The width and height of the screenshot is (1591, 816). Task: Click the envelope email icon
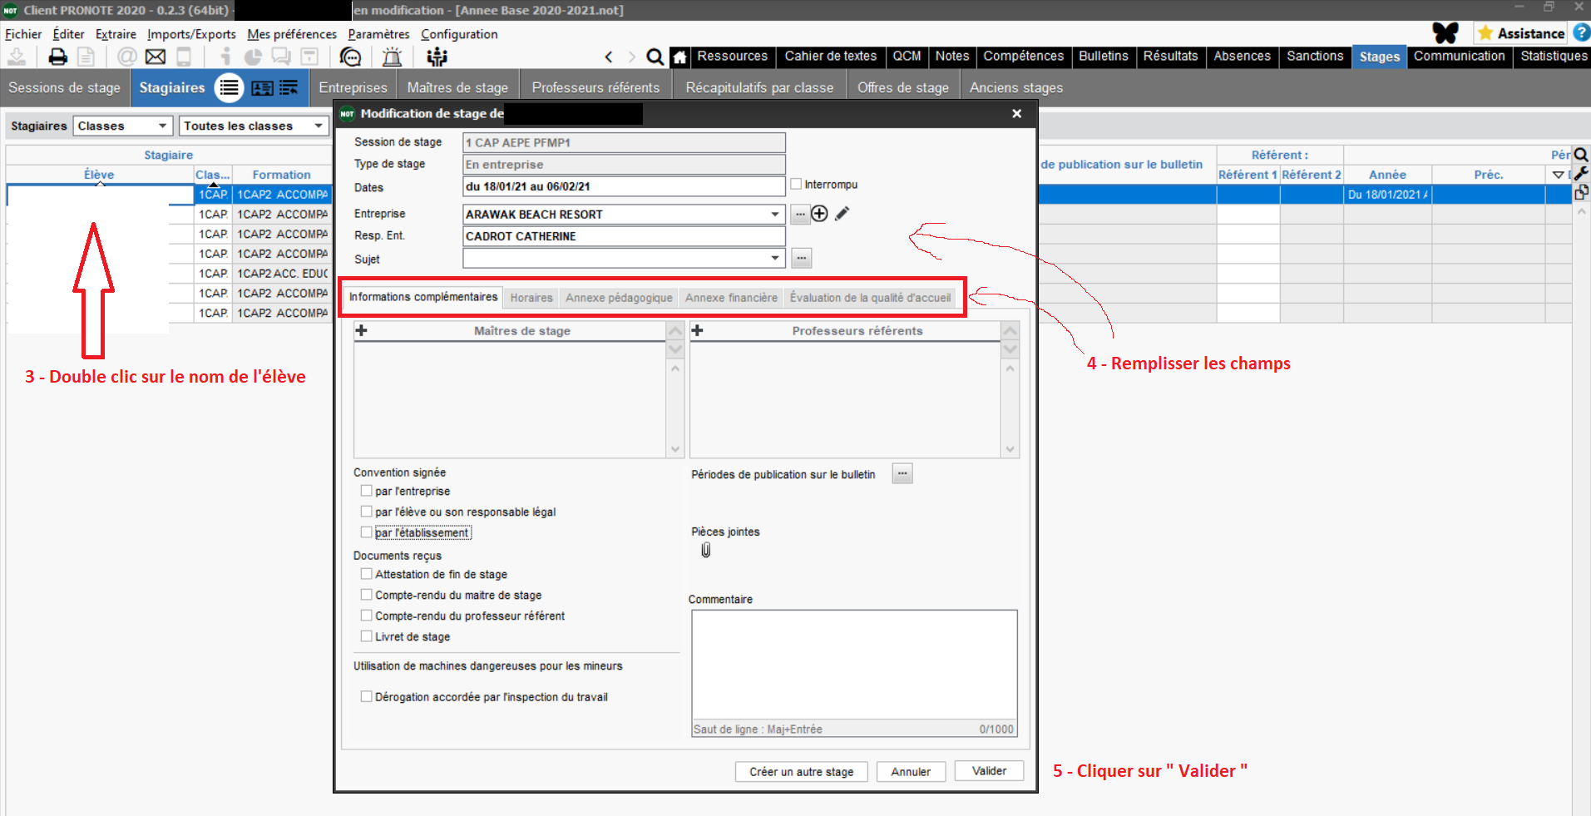point(156,57)
